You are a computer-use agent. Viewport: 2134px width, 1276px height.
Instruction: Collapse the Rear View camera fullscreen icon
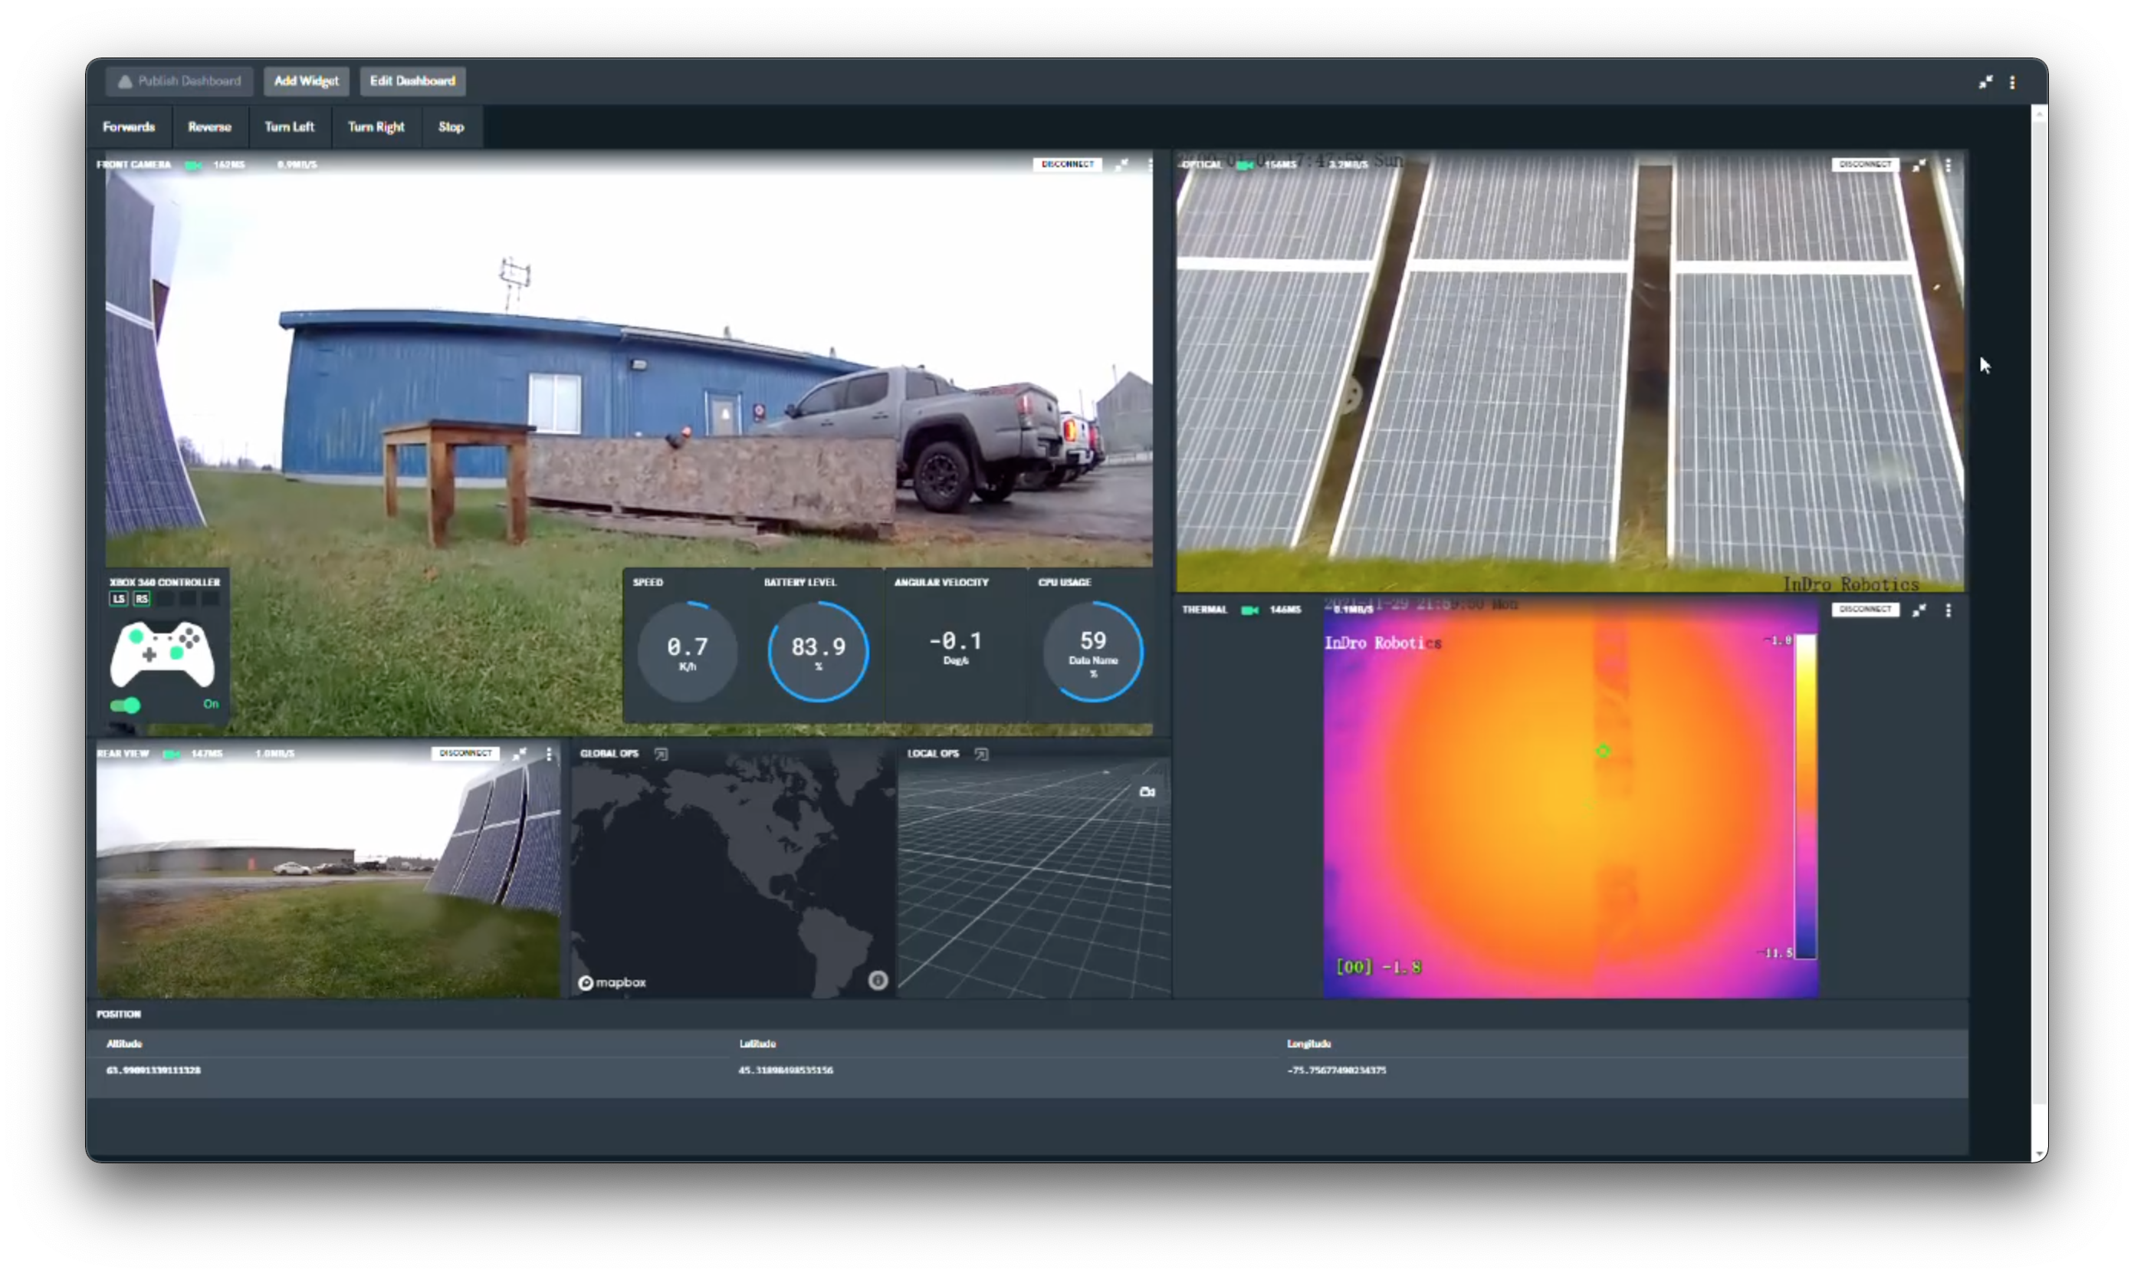pos(519,753)
